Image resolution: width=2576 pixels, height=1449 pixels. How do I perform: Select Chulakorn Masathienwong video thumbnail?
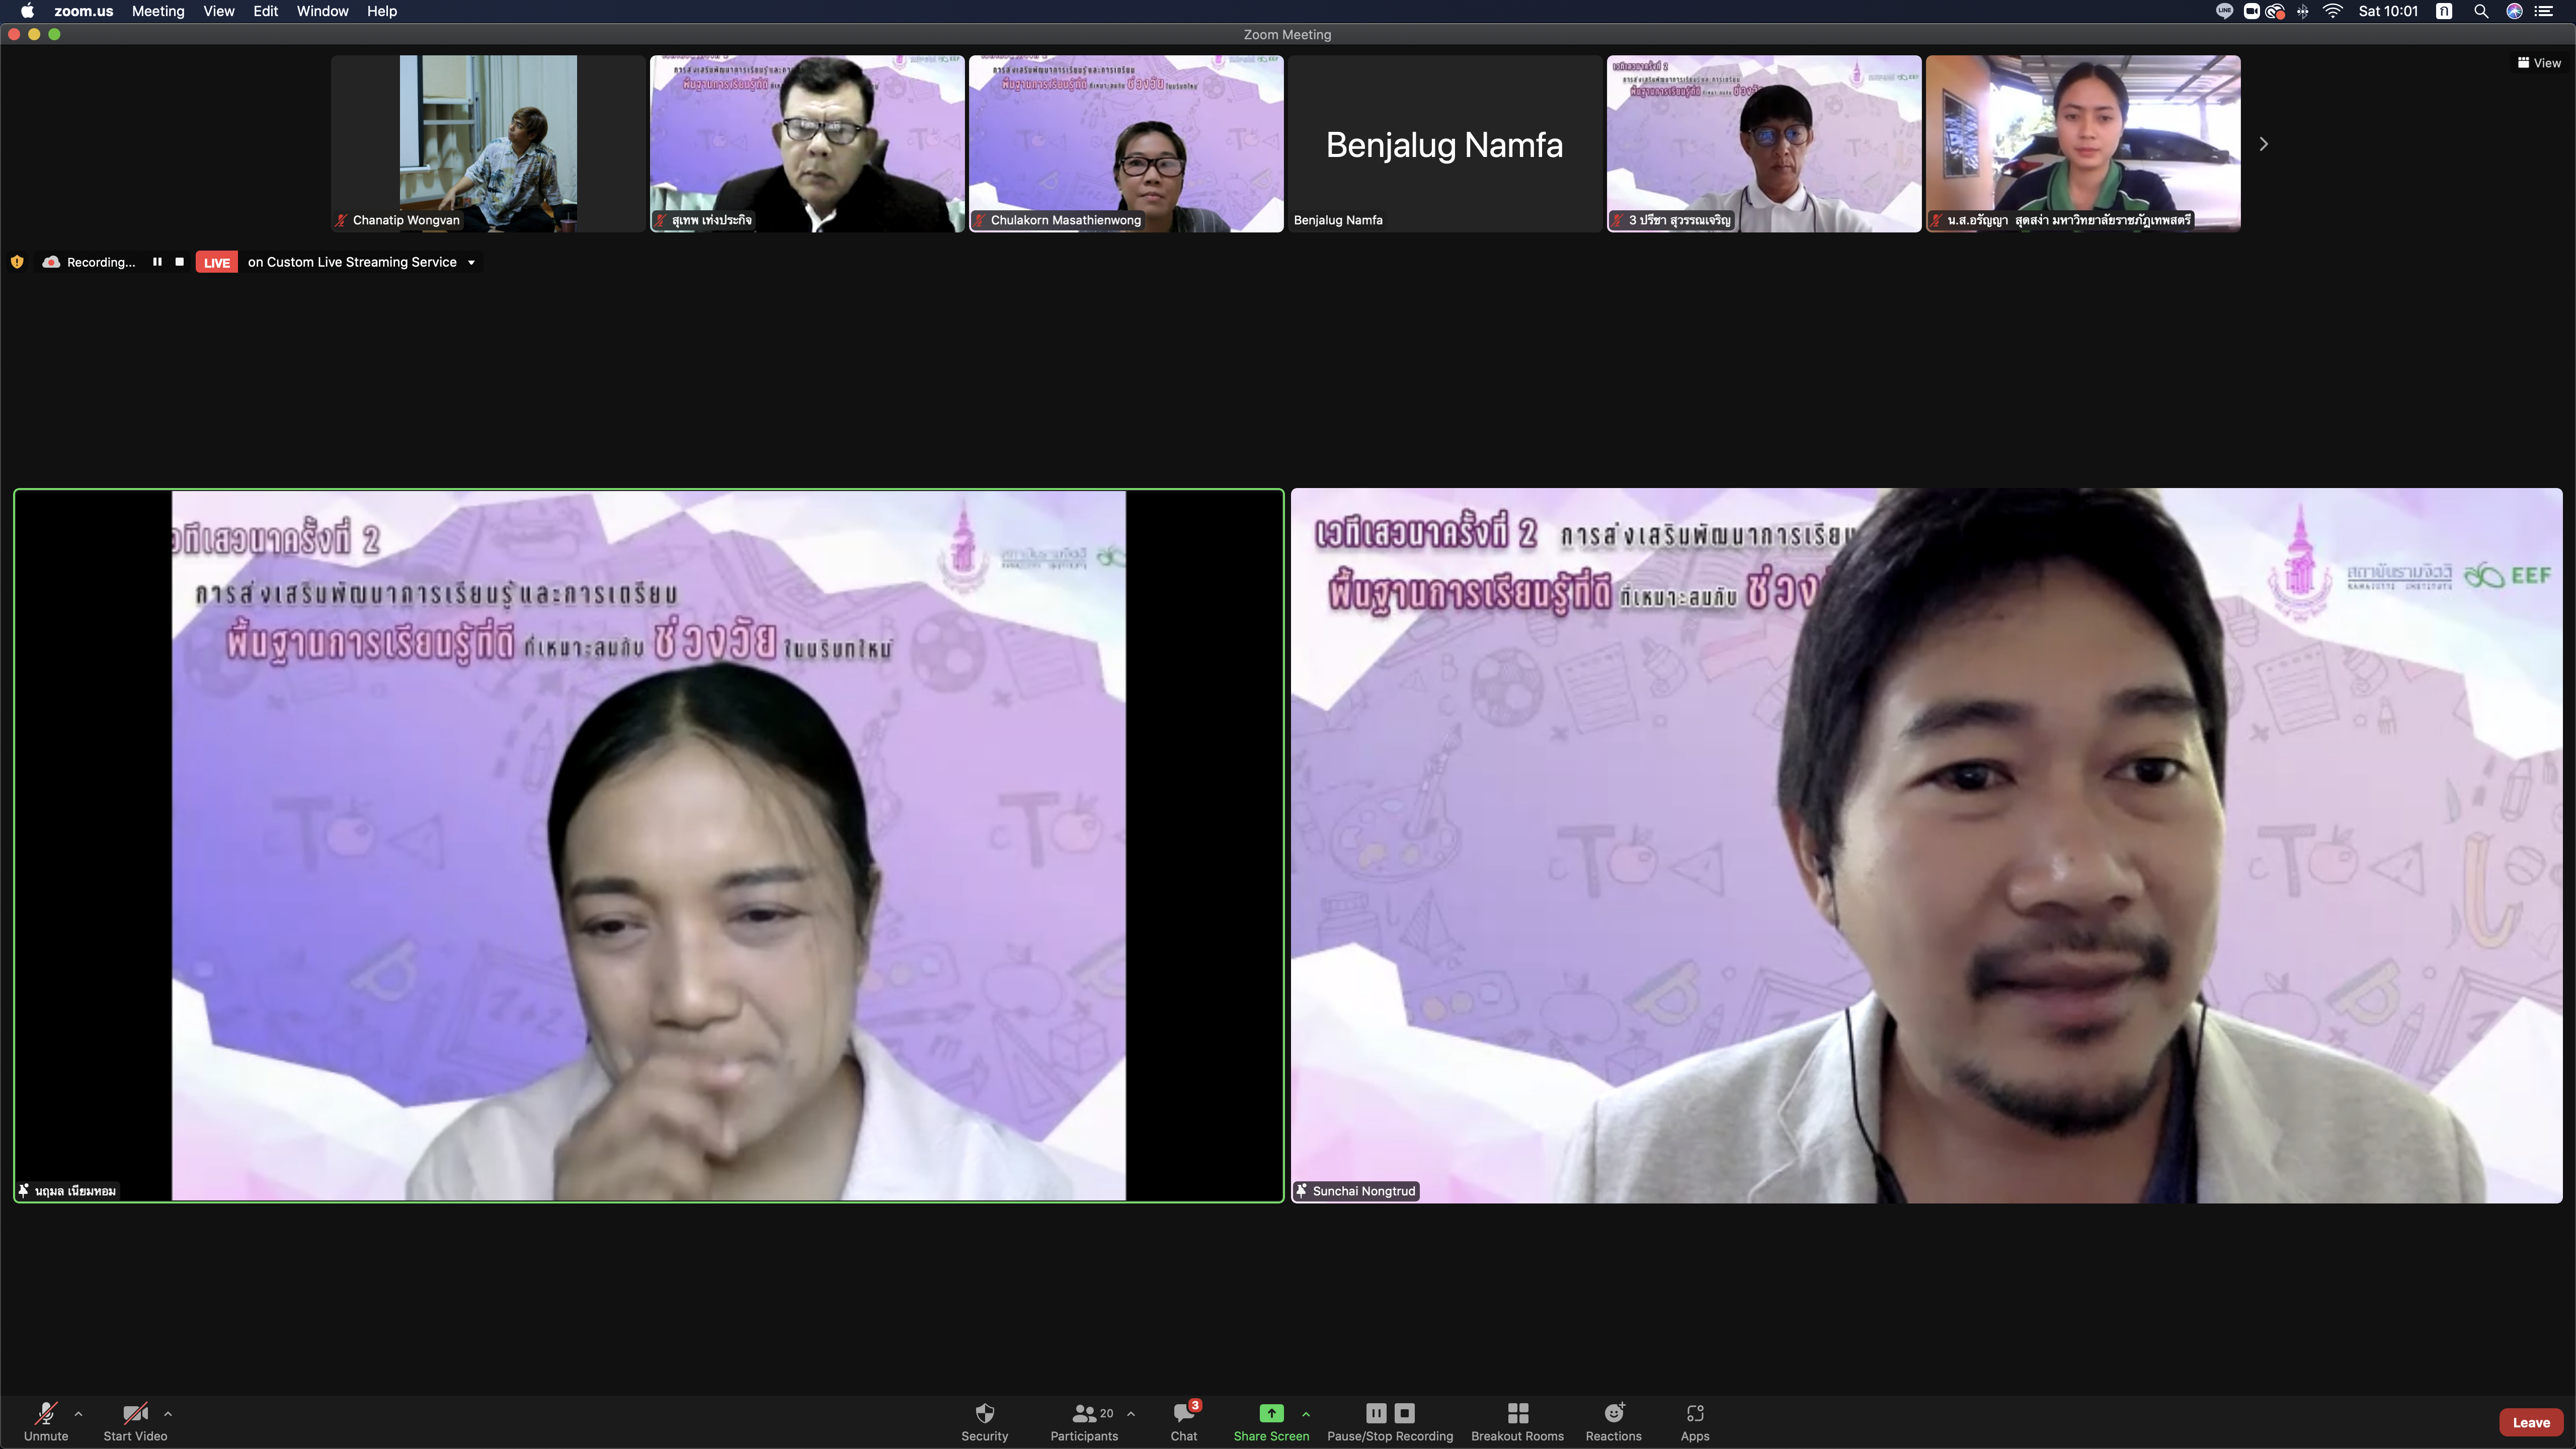pyautogui.click(x=1126, y=143)
